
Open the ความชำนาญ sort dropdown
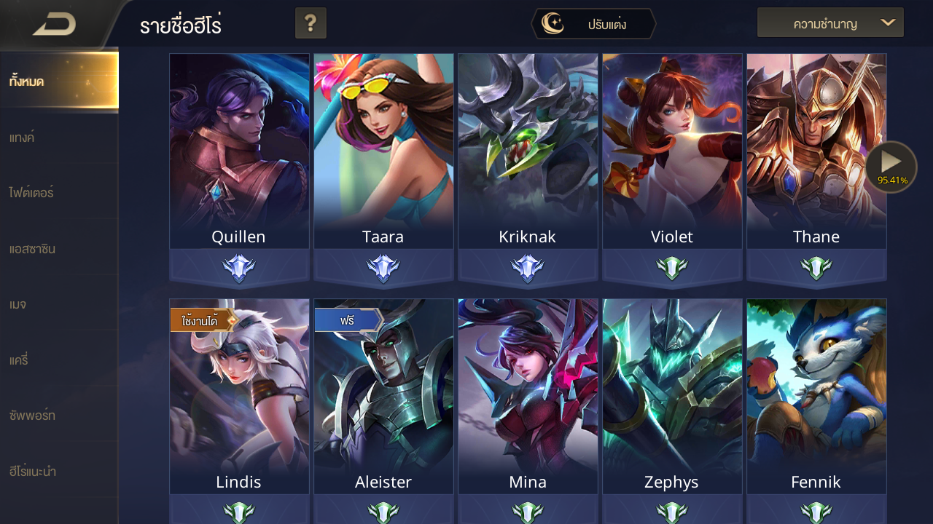click(x=830, y=23)
